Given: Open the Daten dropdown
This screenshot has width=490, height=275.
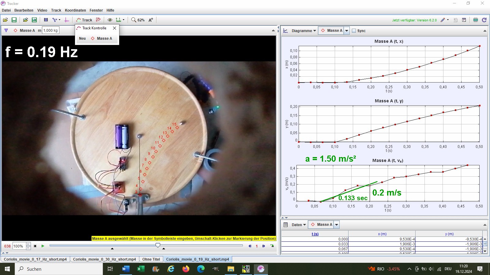Looking at the screenshot, I should 299,225.
